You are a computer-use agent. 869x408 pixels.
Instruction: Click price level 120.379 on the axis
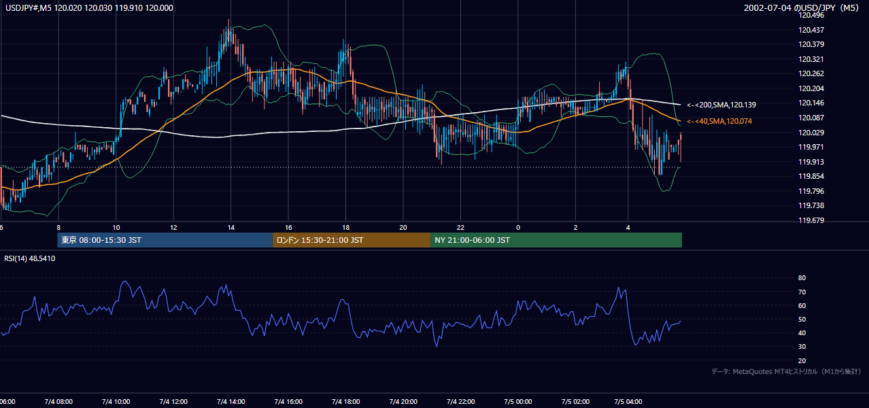pos(811,44)
